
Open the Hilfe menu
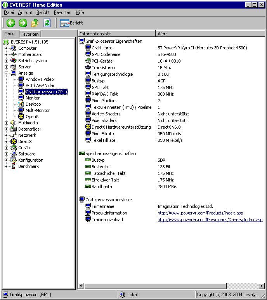[80, 12]
